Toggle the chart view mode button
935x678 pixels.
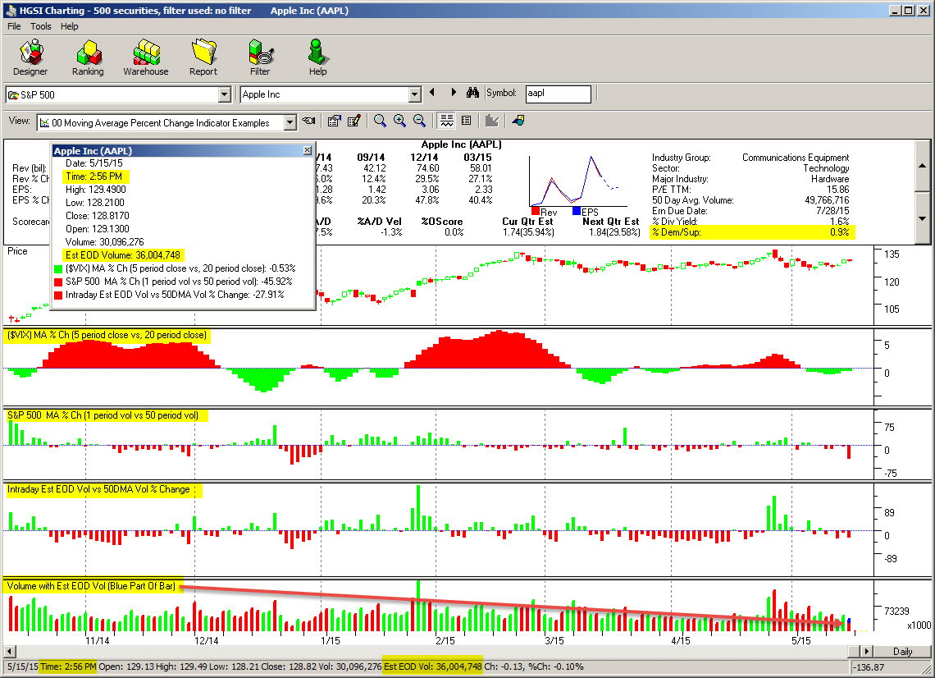446,121
